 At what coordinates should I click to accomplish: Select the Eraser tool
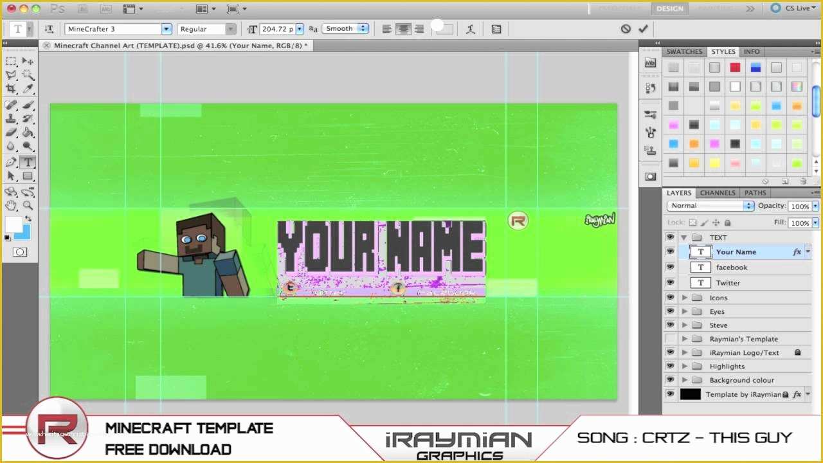tap(11, 132)
